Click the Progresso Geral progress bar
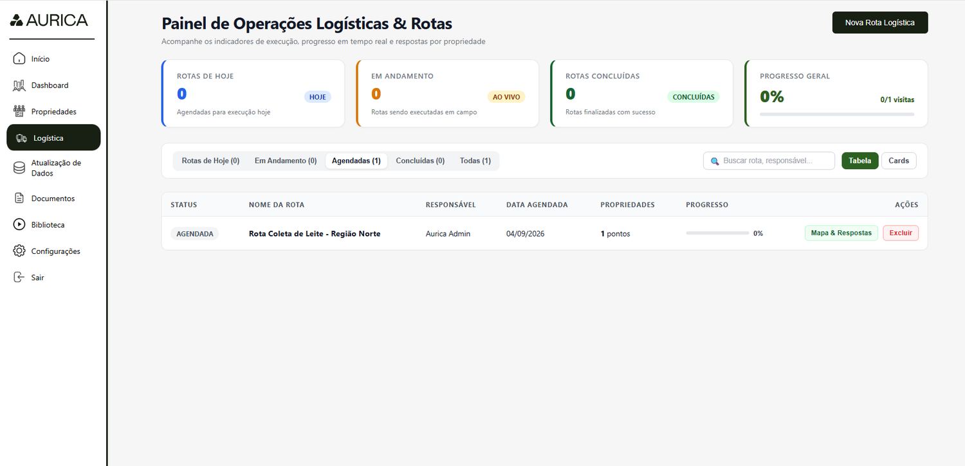965x466 pixels. [x=837, y=114]
